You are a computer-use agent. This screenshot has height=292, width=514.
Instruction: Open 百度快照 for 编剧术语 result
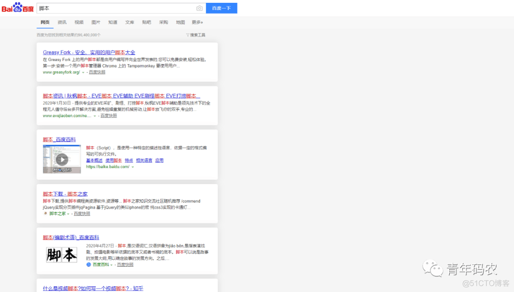(125, 264)
